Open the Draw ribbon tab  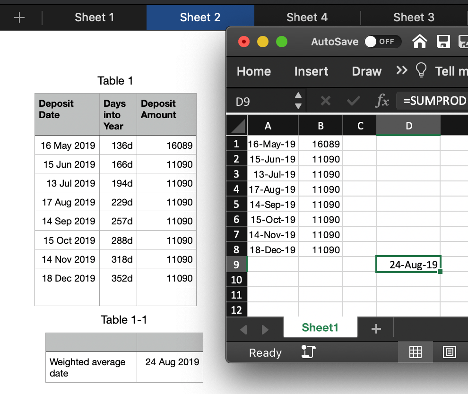tap(366, 71)
